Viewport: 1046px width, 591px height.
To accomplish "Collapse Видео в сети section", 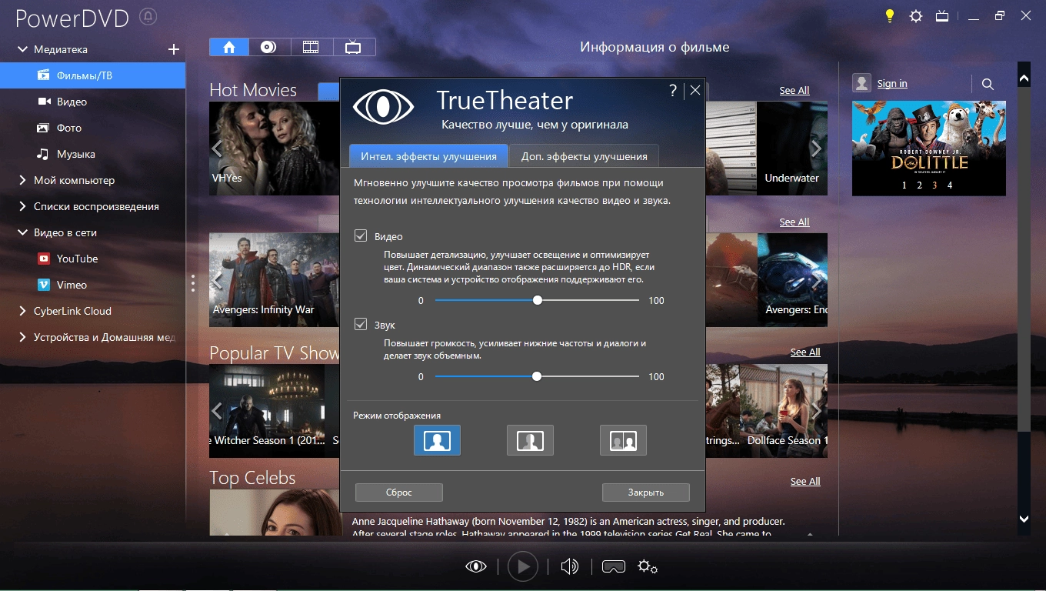I will [22, 232].
